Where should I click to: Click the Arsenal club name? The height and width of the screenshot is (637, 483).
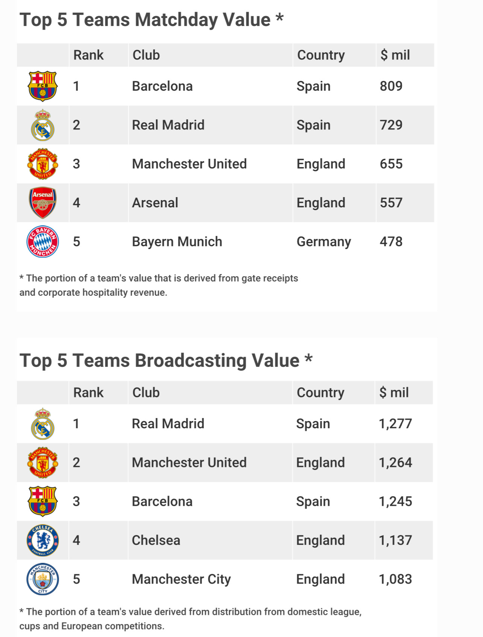pyautogui.click(x=155, y=203)
